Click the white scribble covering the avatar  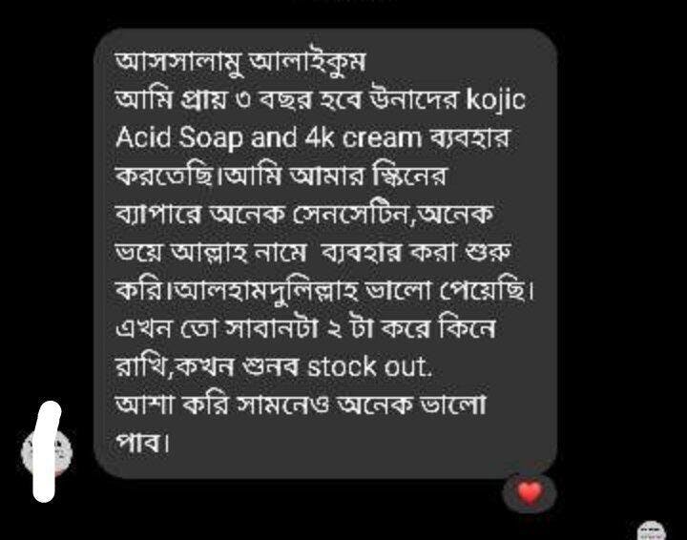(46, 451)
